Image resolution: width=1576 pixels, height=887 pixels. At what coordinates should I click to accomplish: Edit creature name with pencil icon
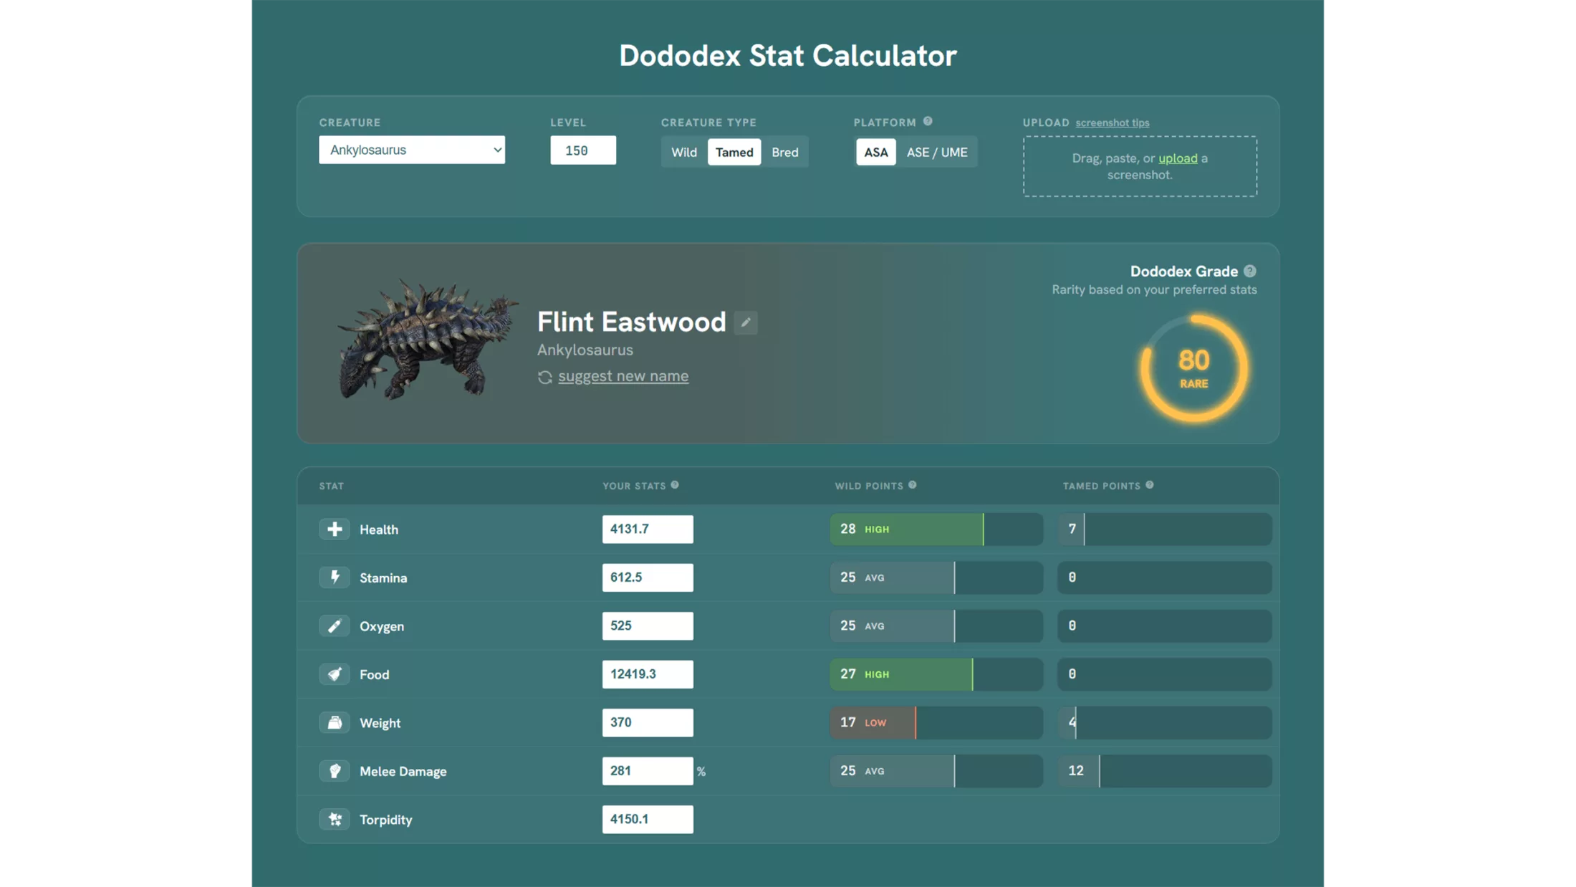(x=746, y=322)
